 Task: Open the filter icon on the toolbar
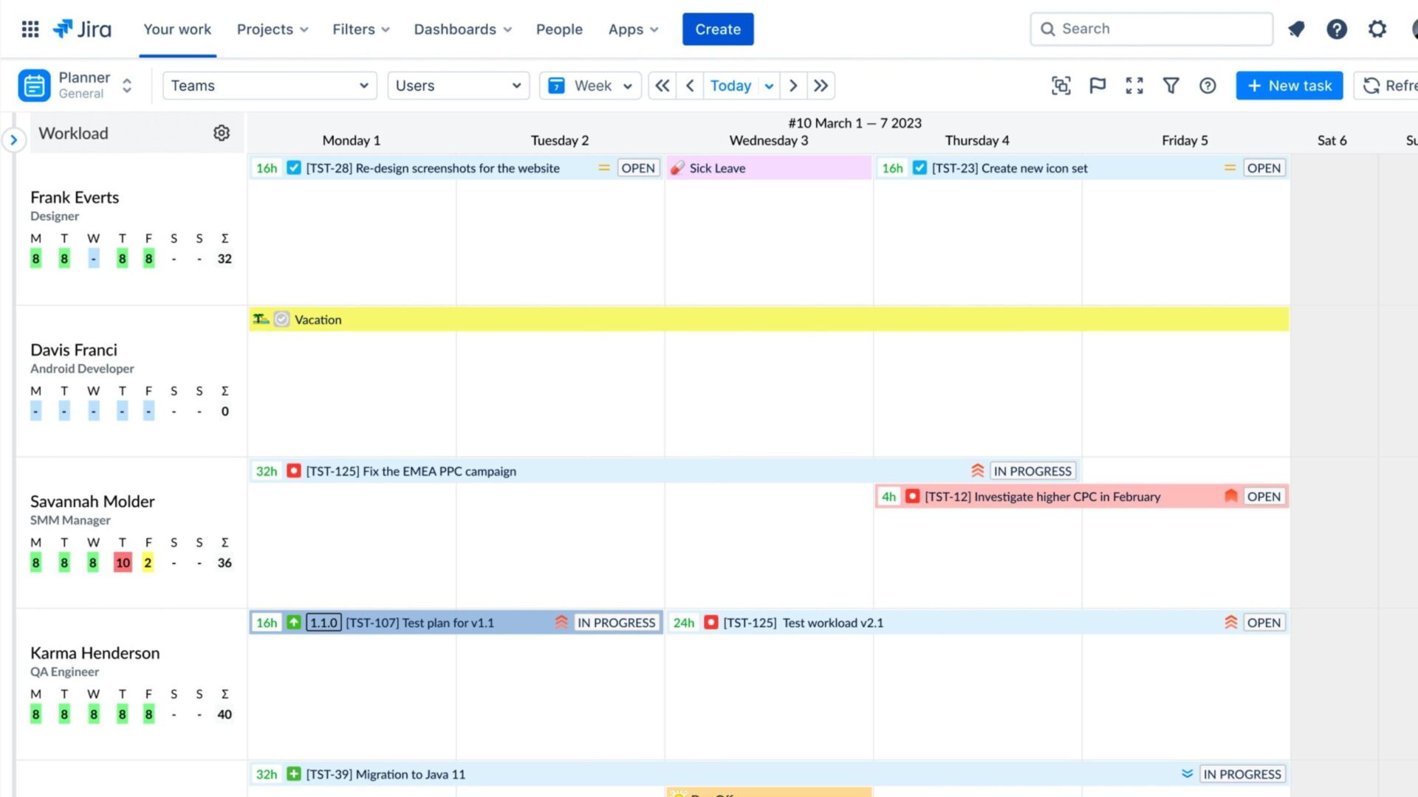click(1171, 86)
